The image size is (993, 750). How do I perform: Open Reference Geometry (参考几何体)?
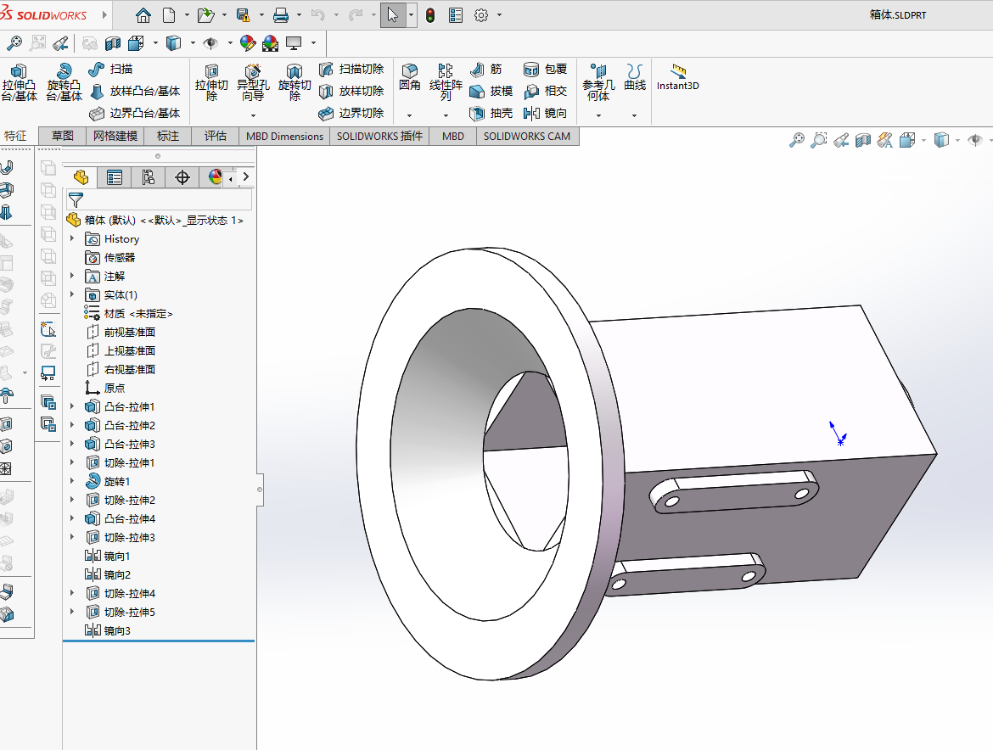[x=598, y=82]
